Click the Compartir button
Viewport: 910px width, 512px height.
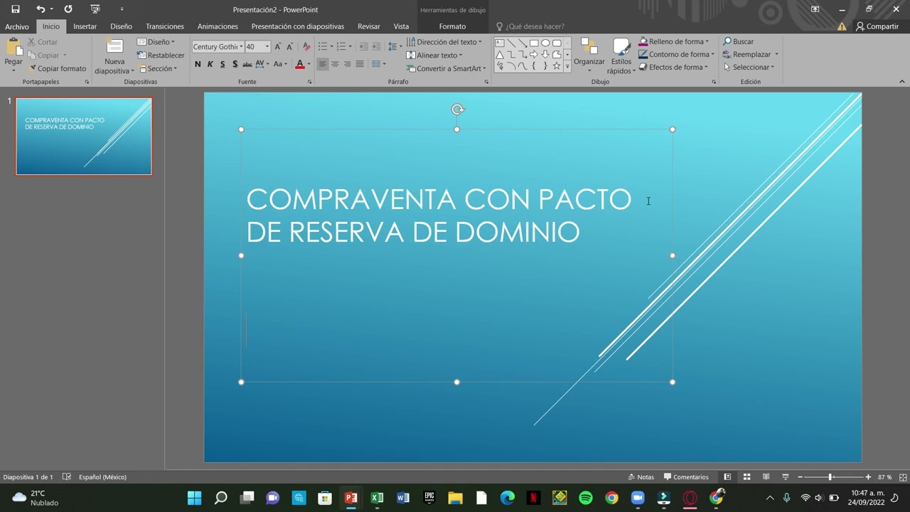(x=877, y=26)
